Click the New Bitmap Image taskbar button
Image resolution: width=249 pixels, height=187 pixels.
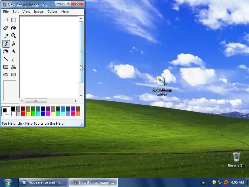click(93, 182)
